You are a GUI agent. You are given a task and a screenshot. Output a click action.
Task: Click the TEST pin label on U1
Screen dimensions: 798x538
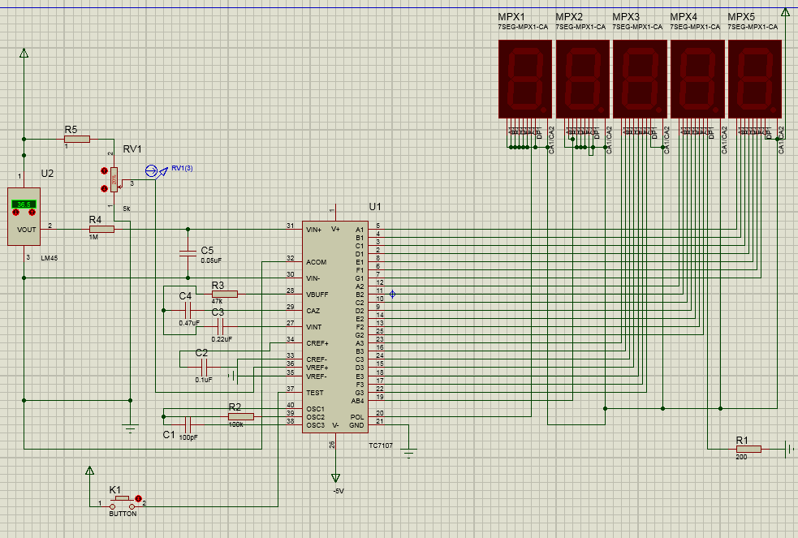point(314,393)
